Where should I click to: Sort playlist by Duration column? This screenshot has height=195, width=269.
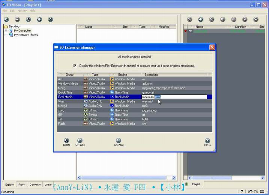[239, 27]
